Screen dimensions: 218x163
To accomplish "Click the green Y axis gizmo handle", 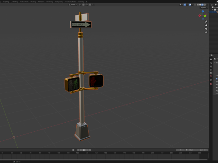I will pos(205,16).
